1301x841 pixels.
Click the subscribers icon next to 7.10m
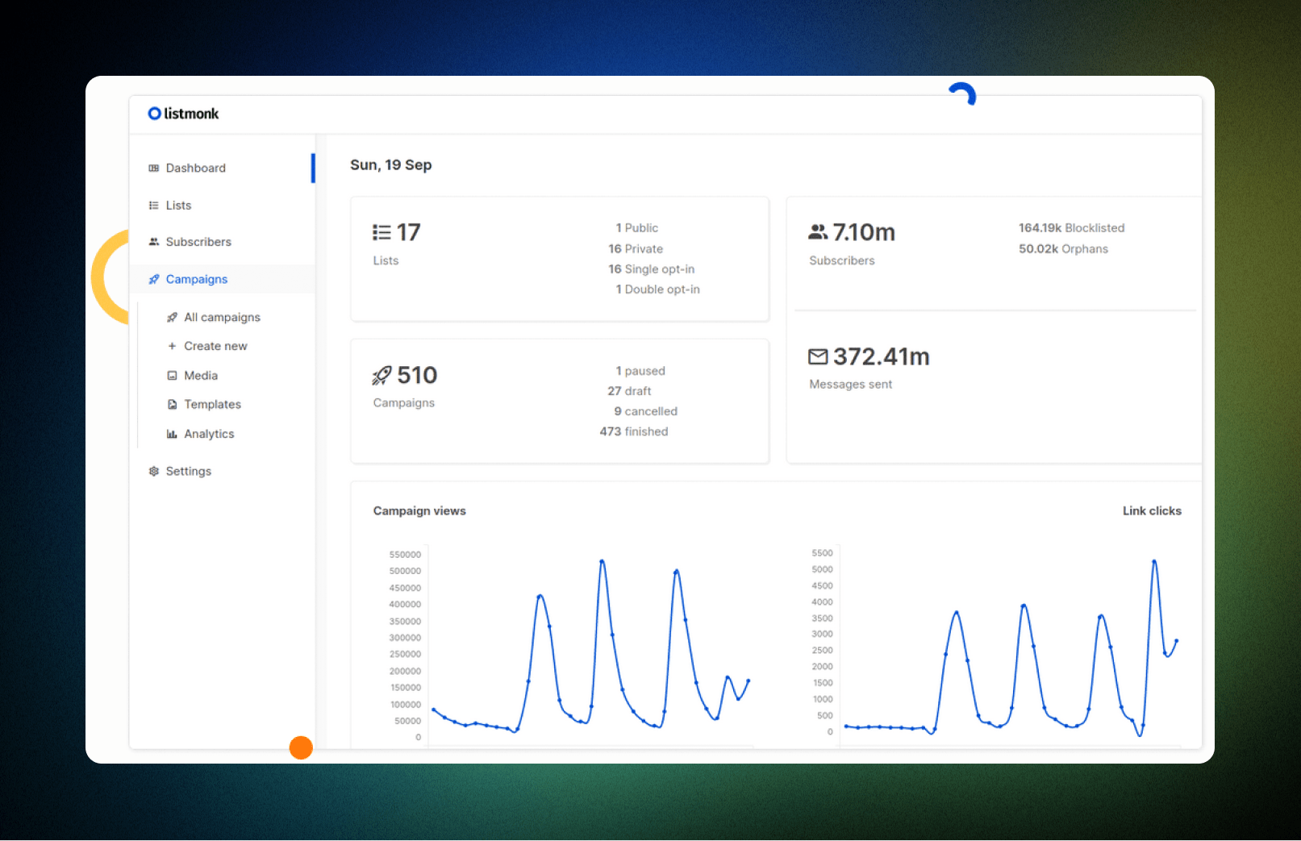pos(818,232)
